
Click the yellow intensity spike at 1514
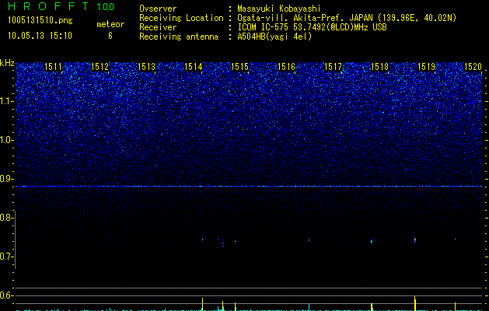(202, 304)
